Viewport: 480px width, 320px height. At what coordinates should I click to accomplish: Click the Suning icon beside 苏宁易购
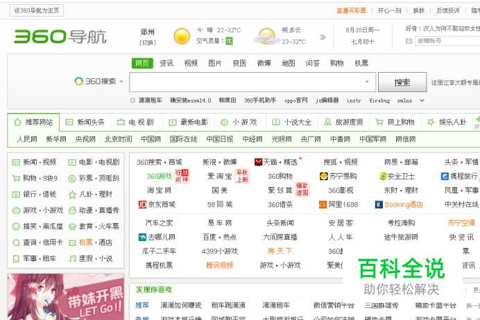(x=323, y=176)
